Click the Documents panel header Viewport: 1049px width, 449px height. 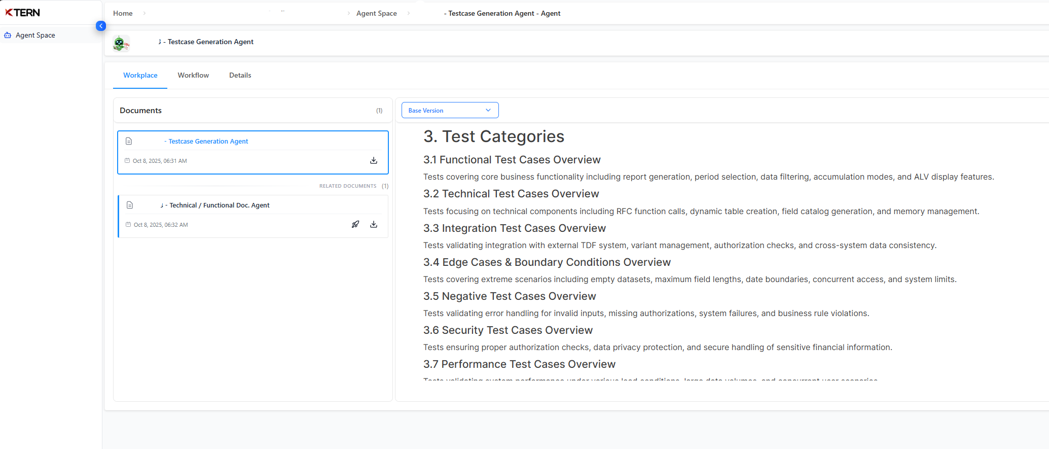141,111
